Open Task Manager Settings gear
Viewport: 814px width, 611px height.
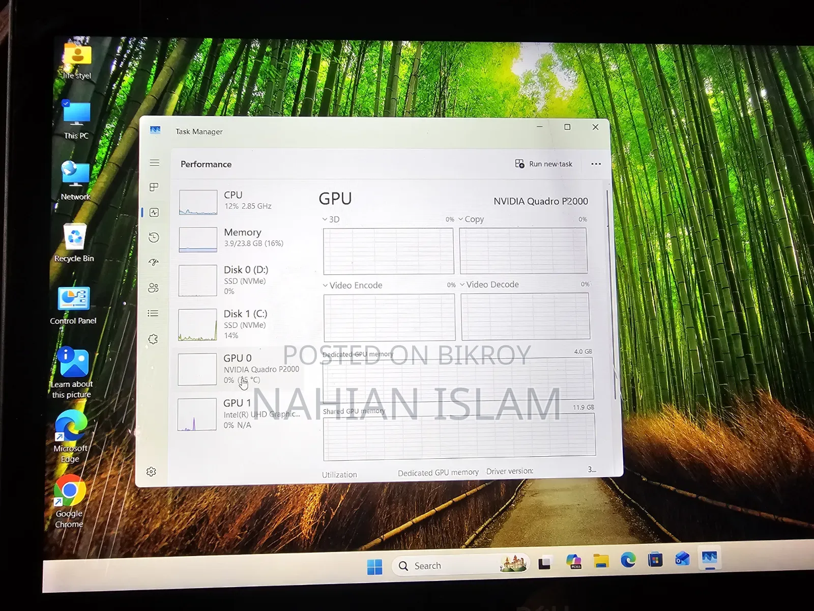coord(151,472)
